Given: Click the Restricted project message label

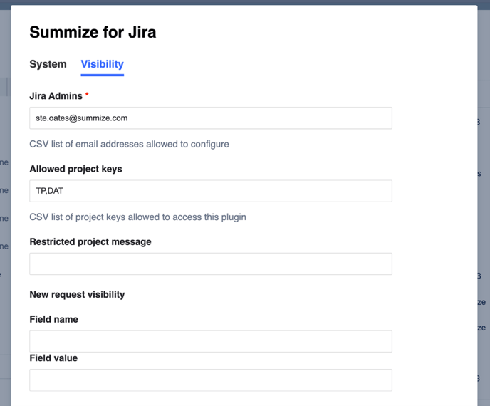Looking at the screenshot, I should tap(90, 241).
